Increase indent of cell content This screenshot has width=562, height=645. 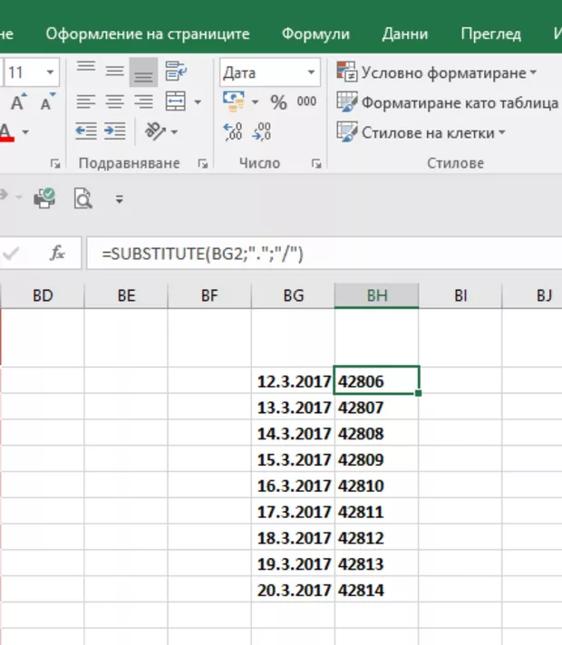tap(115, 132)
